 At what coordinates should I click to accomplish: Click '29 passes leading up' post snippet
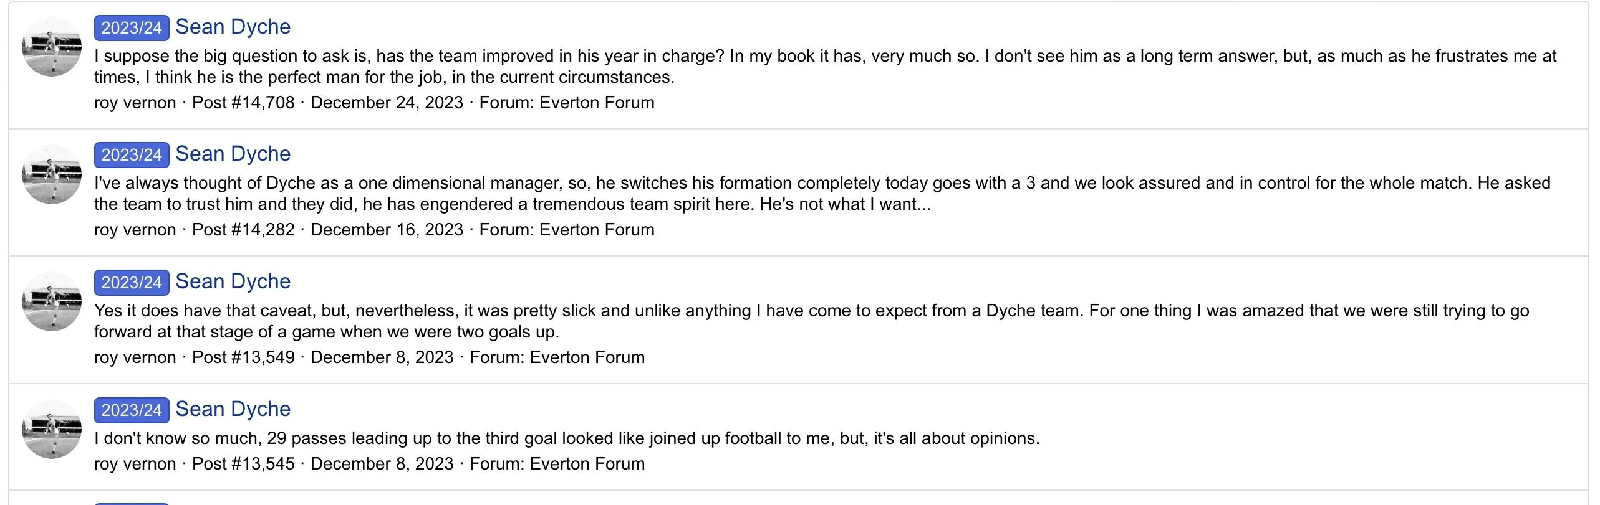pyautogui.click(x=566, y=438)
